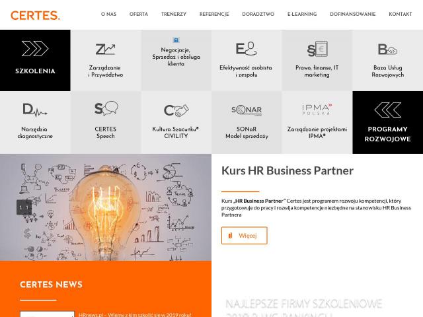Navigate to the KONTAKT page

(401, 14)
